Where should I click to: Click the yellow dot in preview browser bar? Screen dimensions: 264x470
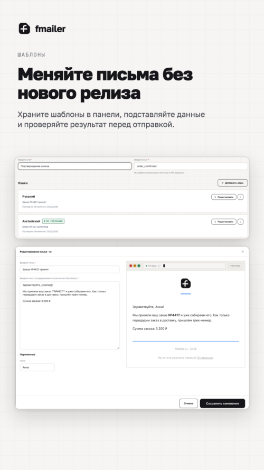[x=135, y=265]
